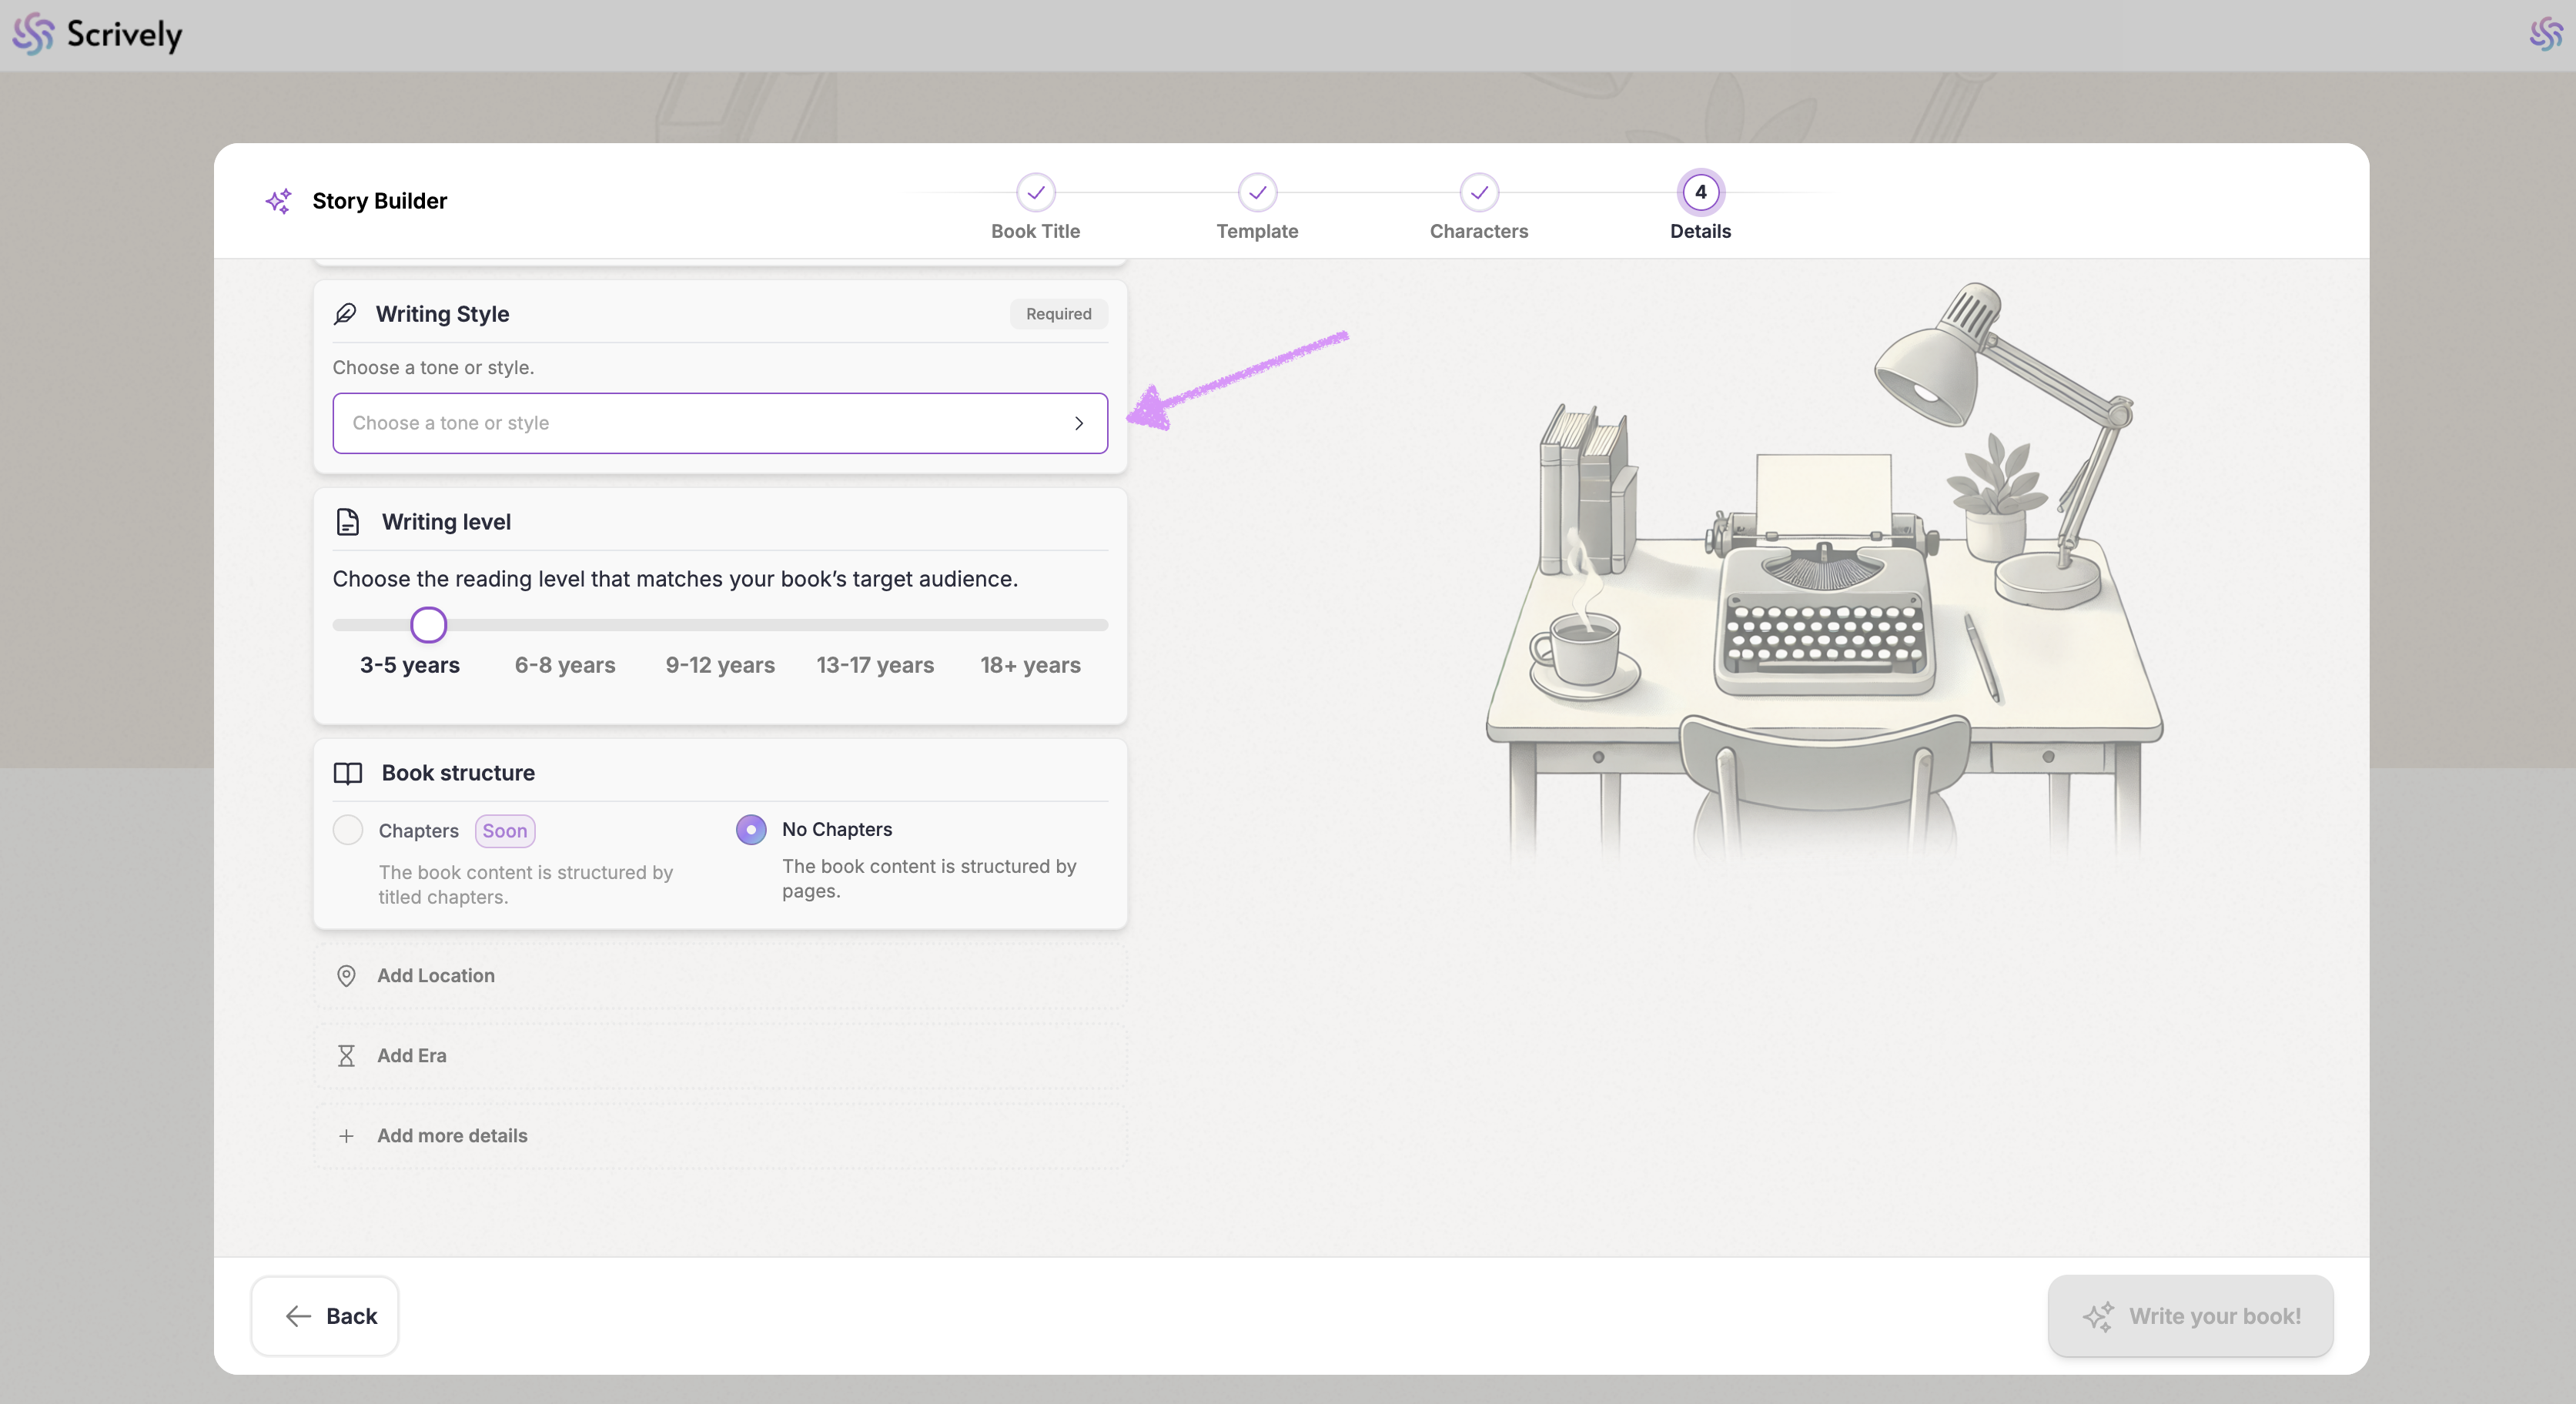Click the Book structure open-book icon

tap(347, 773)
